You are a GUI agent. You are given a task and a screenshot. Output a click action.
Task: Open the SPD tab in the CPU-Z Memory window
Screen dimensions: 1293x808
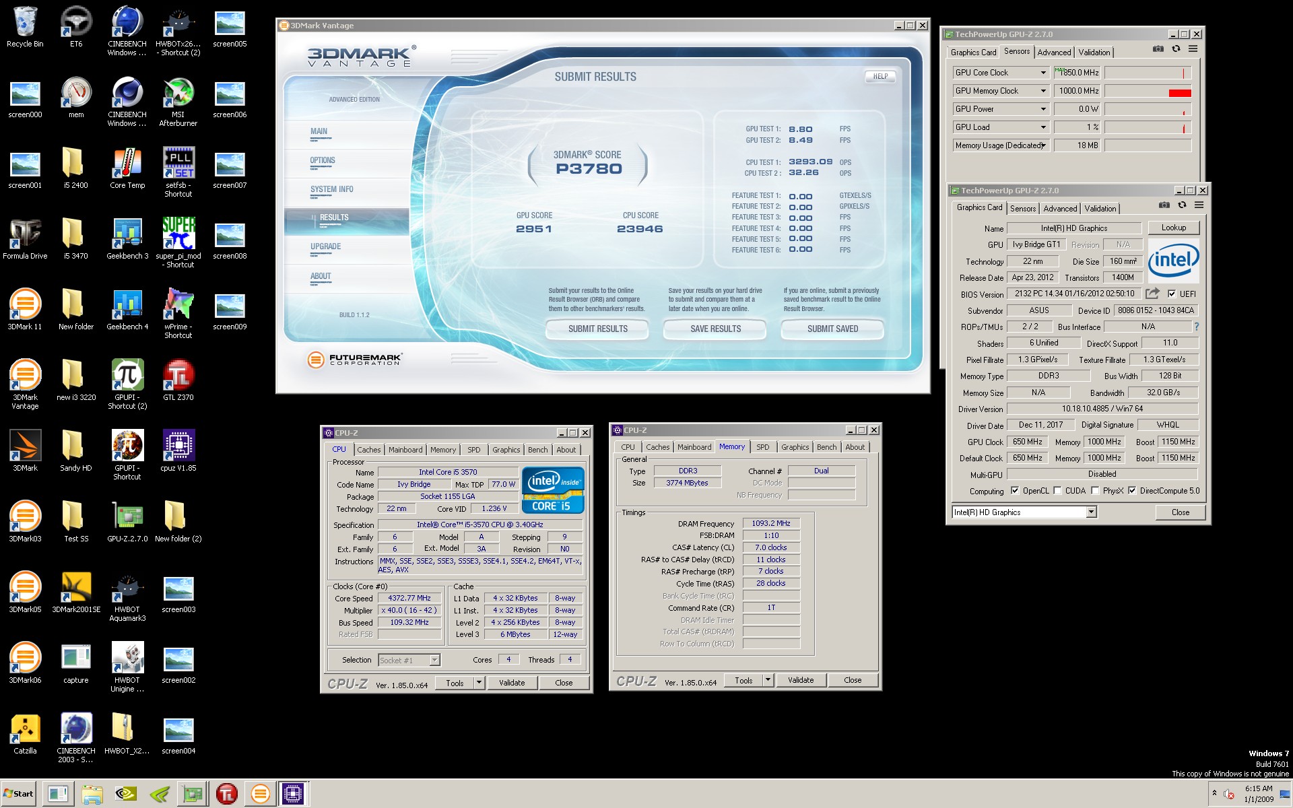[x=762, y=447]
